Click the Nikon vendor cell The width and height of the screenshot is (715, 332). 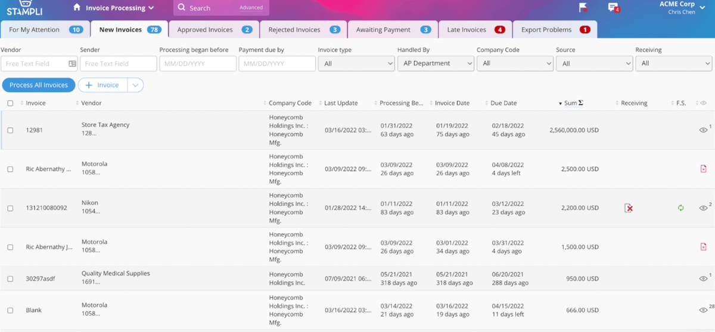click(x=90, y=207)
